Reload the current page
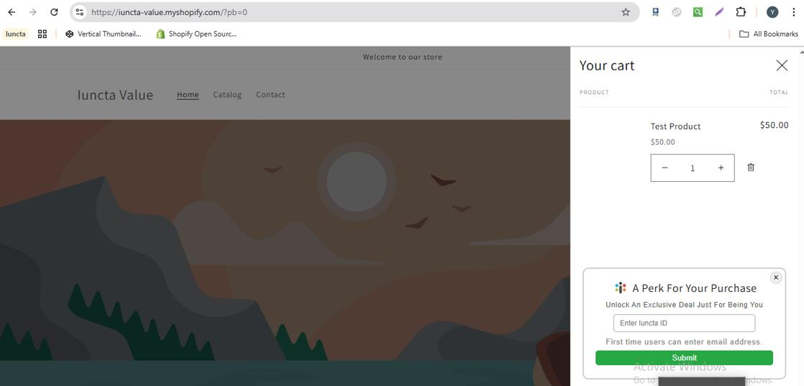 [54, 12]
